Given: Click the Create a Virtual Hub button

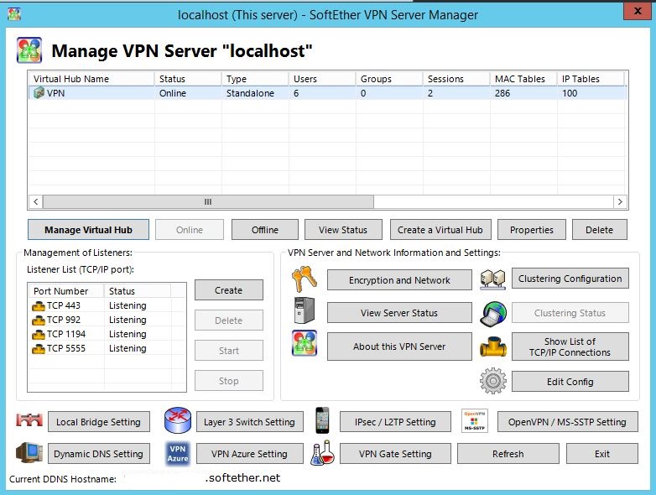Looking at the screenshot, I should coord(440,230).
